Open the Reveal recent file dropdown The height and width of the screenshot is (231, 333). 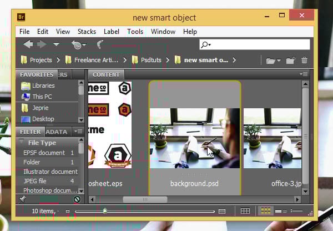[79, 44]
